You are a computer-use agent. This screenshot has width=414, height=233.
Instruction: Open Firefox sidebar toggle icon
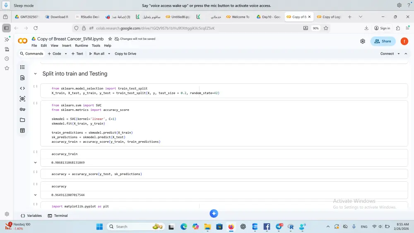(6, 28)
